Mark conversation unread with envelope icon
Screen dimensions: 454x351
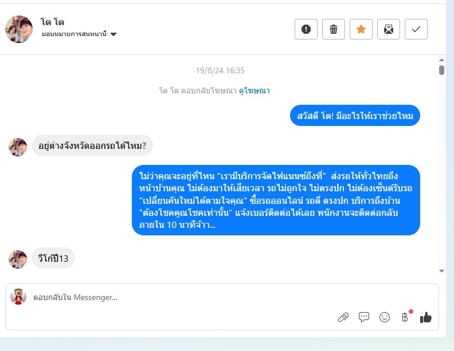click(x=388, y=29)
